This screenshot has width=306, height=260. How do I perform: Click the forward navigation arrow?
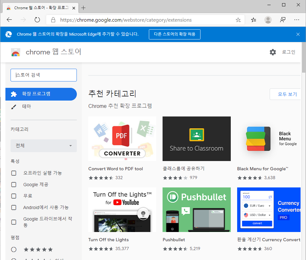tap(23, 20)
